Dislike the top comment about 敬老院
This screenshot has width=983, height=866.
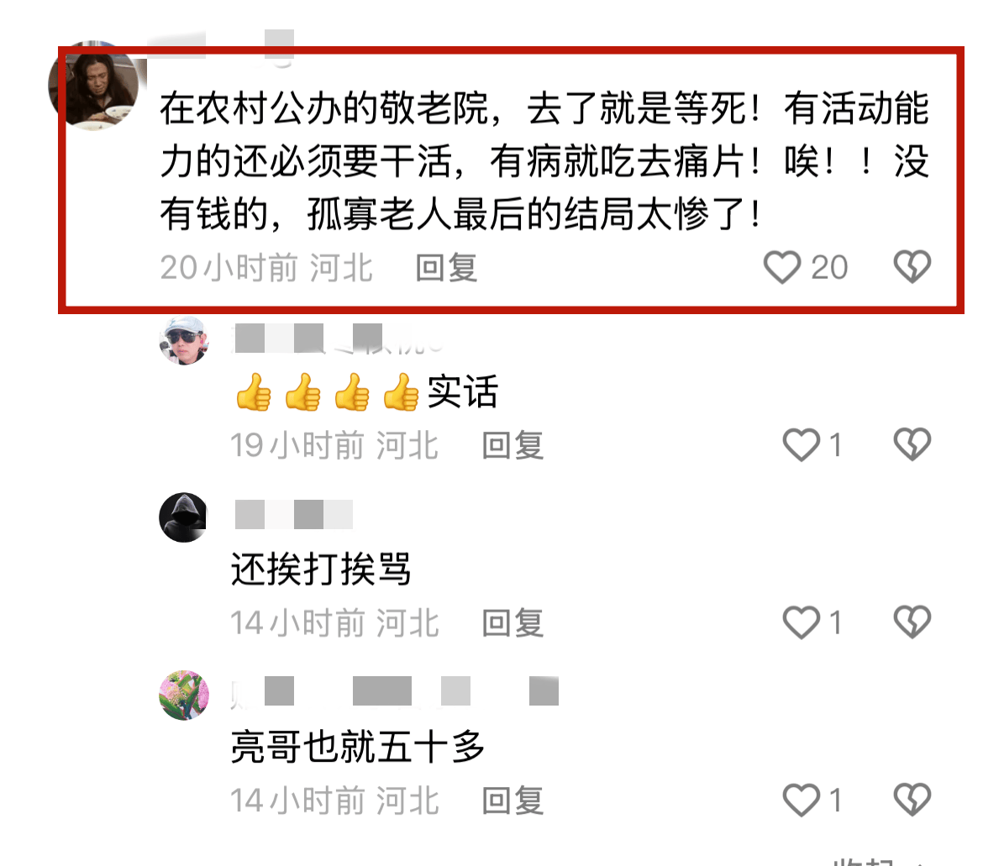click(912, 266)
